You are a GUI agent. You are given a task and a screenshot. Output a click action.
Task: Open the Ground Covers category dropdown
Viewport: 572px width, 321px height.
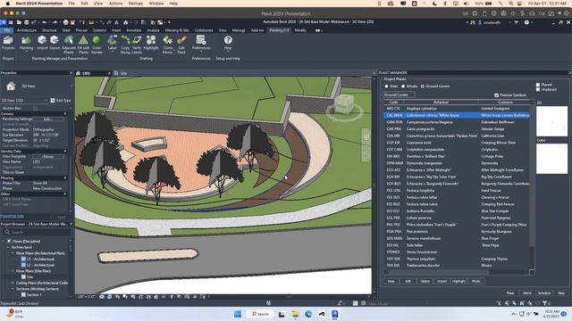coord(399,95)
